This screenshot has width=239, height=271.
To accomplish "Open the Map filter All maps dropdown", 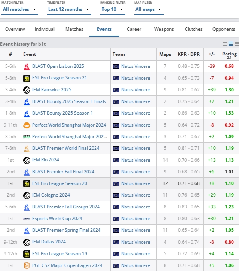I will [x=149, y=9].
